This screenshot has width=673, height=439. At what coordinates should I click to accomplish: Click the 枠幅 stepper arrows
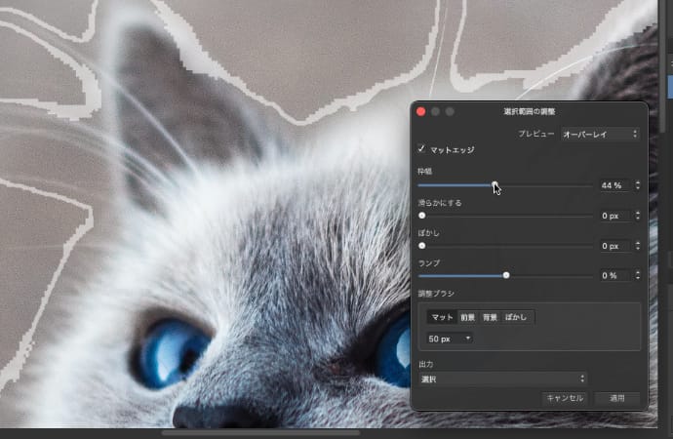(637, 185)
